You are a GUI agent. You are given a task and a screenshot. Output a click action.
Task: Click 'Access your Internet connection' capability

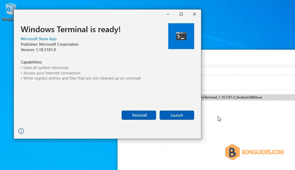50,73
